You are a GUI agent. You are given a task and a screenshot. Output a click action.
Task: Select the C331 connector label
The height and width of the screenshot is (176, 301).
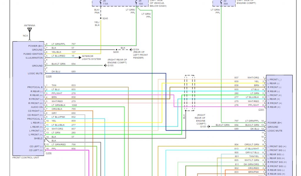(x=261, y=109)
